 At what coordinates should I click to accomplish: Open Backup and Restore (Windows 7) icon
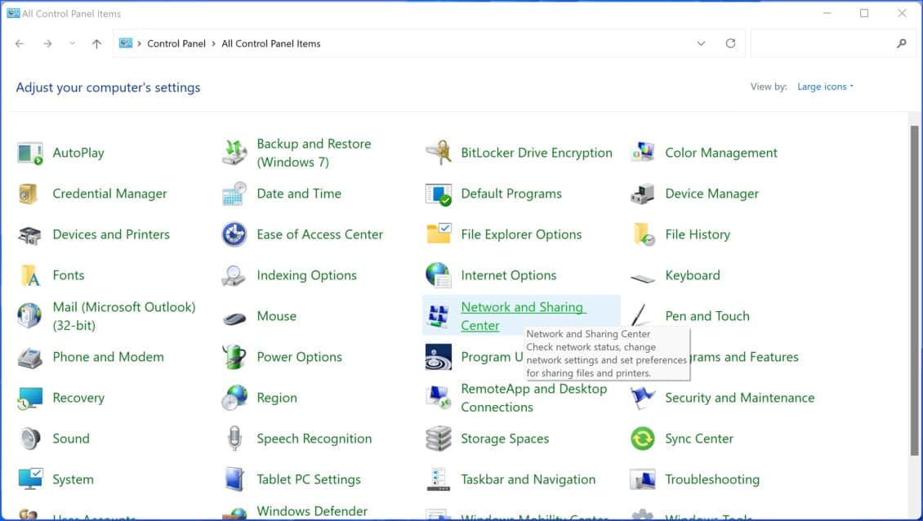(234, 153)
